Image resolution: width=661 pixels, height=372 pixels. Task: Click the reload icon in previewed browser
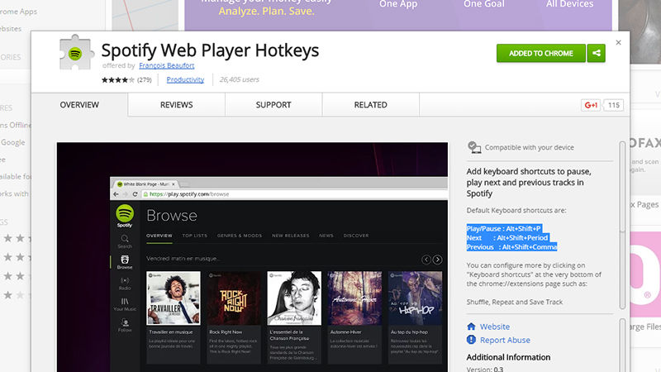[135, 194]
